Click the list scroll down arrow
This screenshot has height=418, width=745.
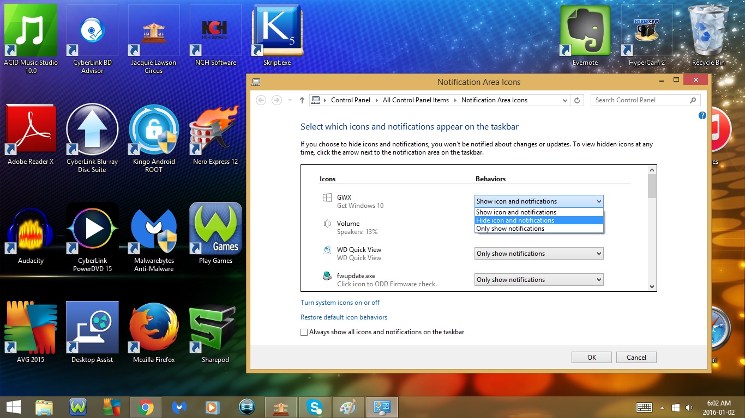coord(652,286)
